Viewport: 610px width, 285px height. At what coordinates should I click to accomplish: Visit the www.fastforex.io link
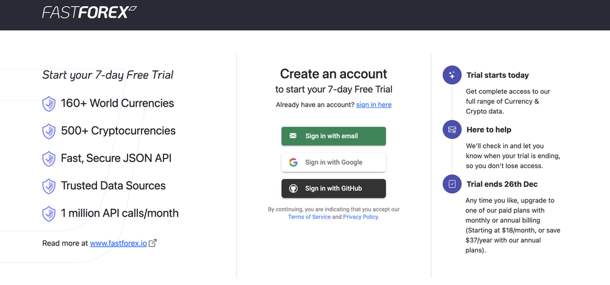coord(118,243)
